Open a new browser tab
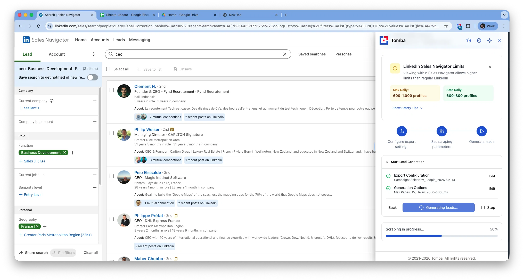The height and width of the screenshot is (280, 524). coord(286,15)
